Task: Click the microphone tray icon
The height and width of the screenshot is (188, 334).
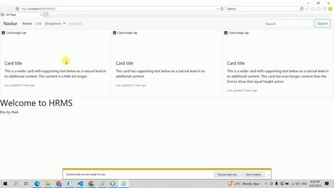Action: tap(277, 183)
